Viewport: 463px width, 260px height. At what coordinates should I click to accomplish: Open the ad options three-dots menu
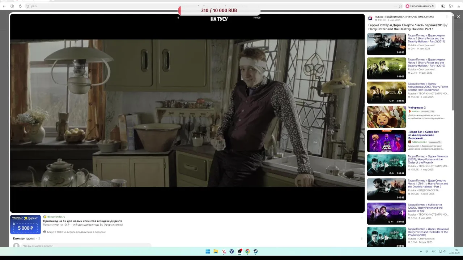click(x=362, y=218)
